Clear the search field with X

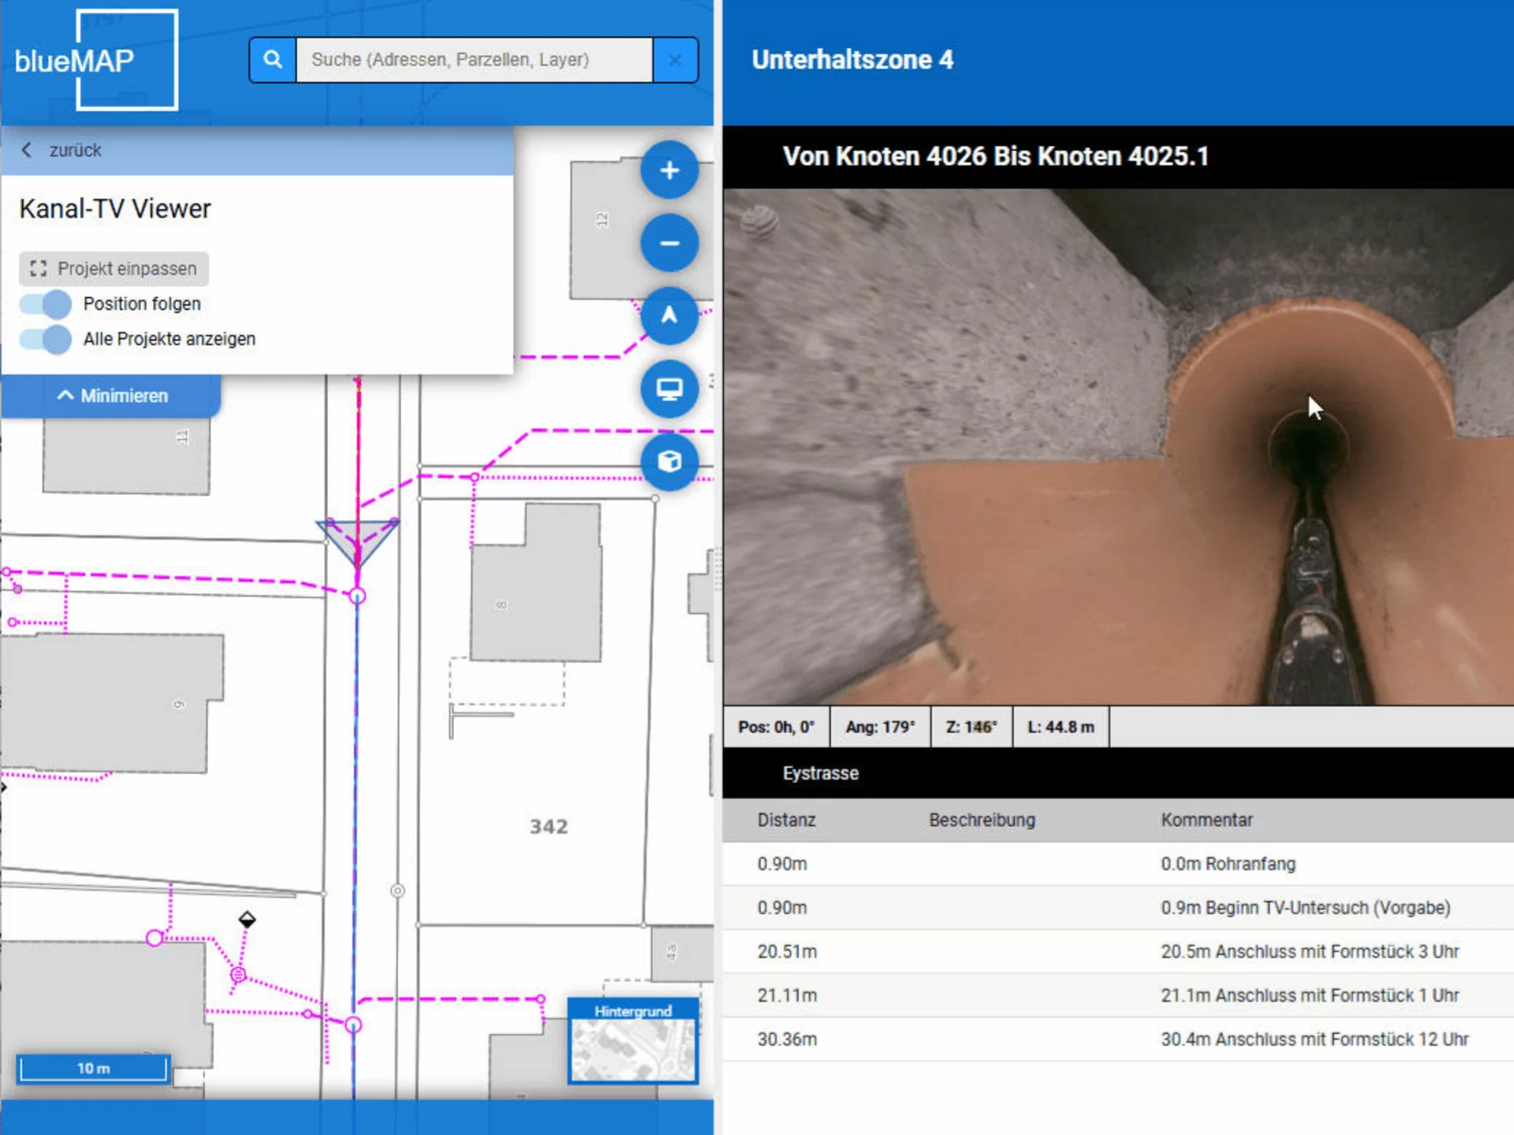(x=675, y=59)
